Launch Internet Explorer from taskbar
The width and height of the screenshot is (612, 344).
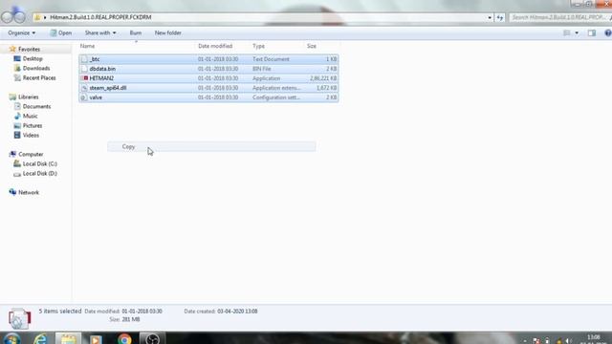(40, 338)
